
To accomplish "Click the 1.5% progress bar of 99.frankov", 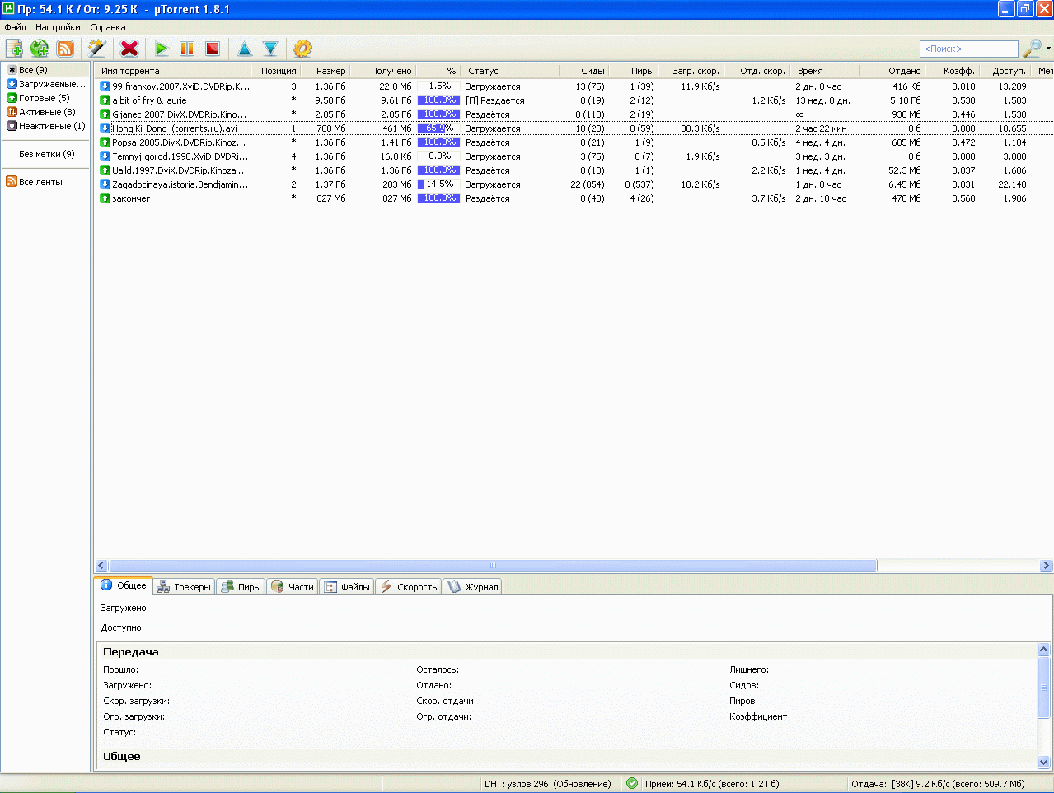I will (438, 86).
